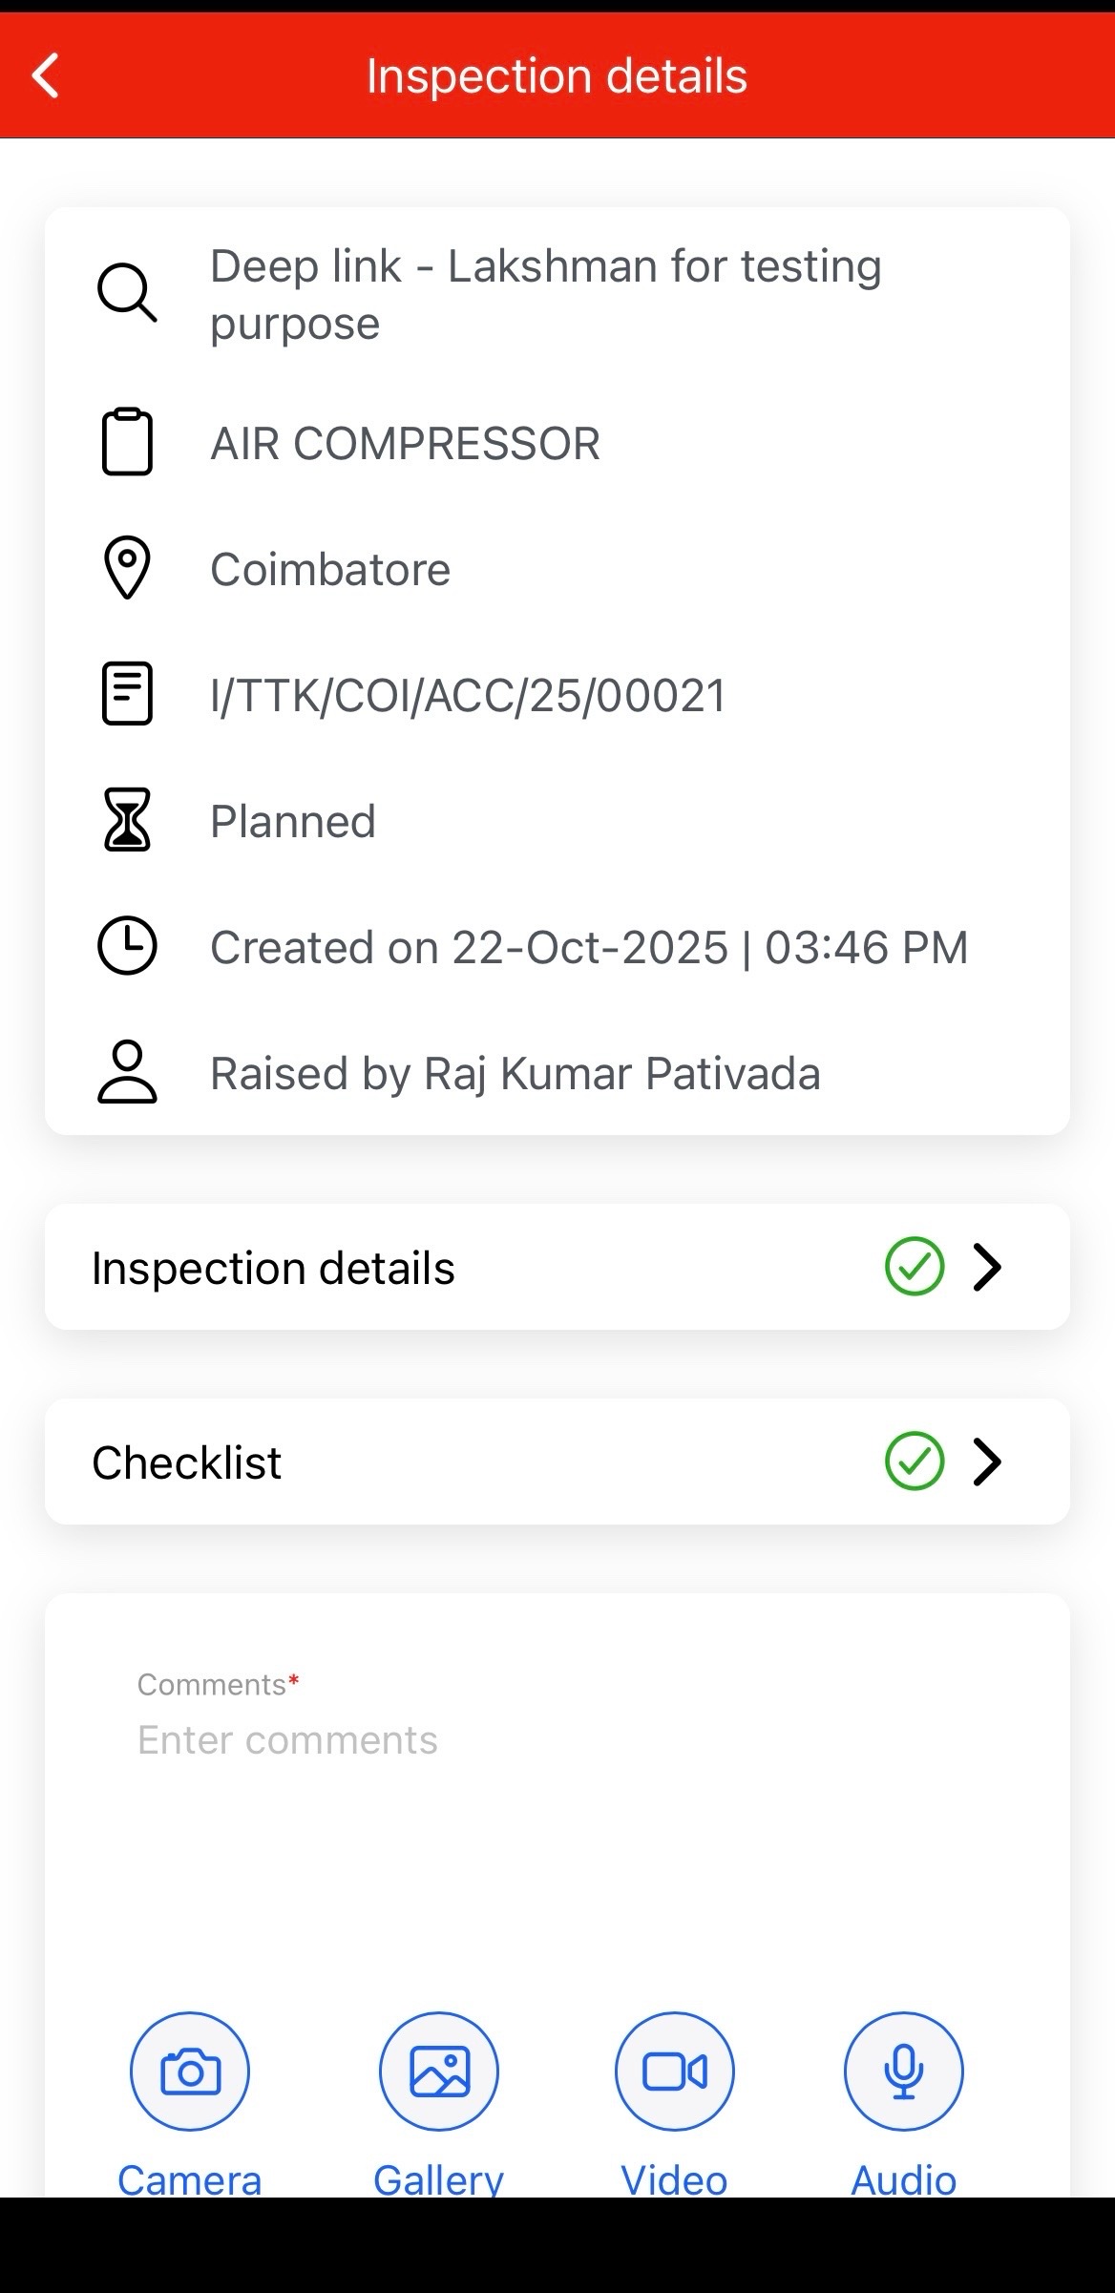Open Gallery image picker icon
The height and width of the screenshot is (2293, 1115).
pos(439,2071)
